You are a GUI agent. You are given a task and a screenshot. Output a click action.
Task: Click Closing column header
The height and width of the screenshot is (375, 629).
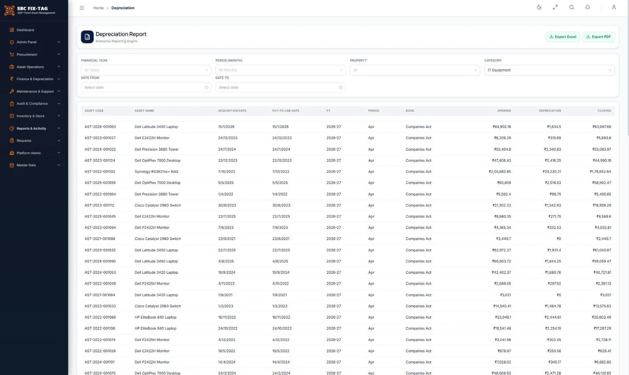tap(604, 111)
